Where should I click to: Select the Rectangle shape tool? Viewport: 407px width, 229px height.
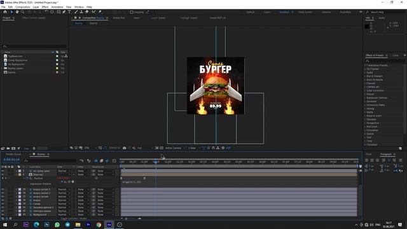coord(59,12)
